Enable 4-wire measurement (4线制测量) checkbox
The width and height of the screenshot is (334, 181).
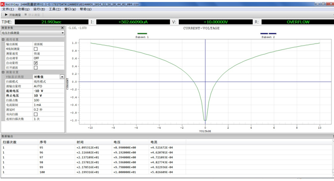click(x=36, y=49)
